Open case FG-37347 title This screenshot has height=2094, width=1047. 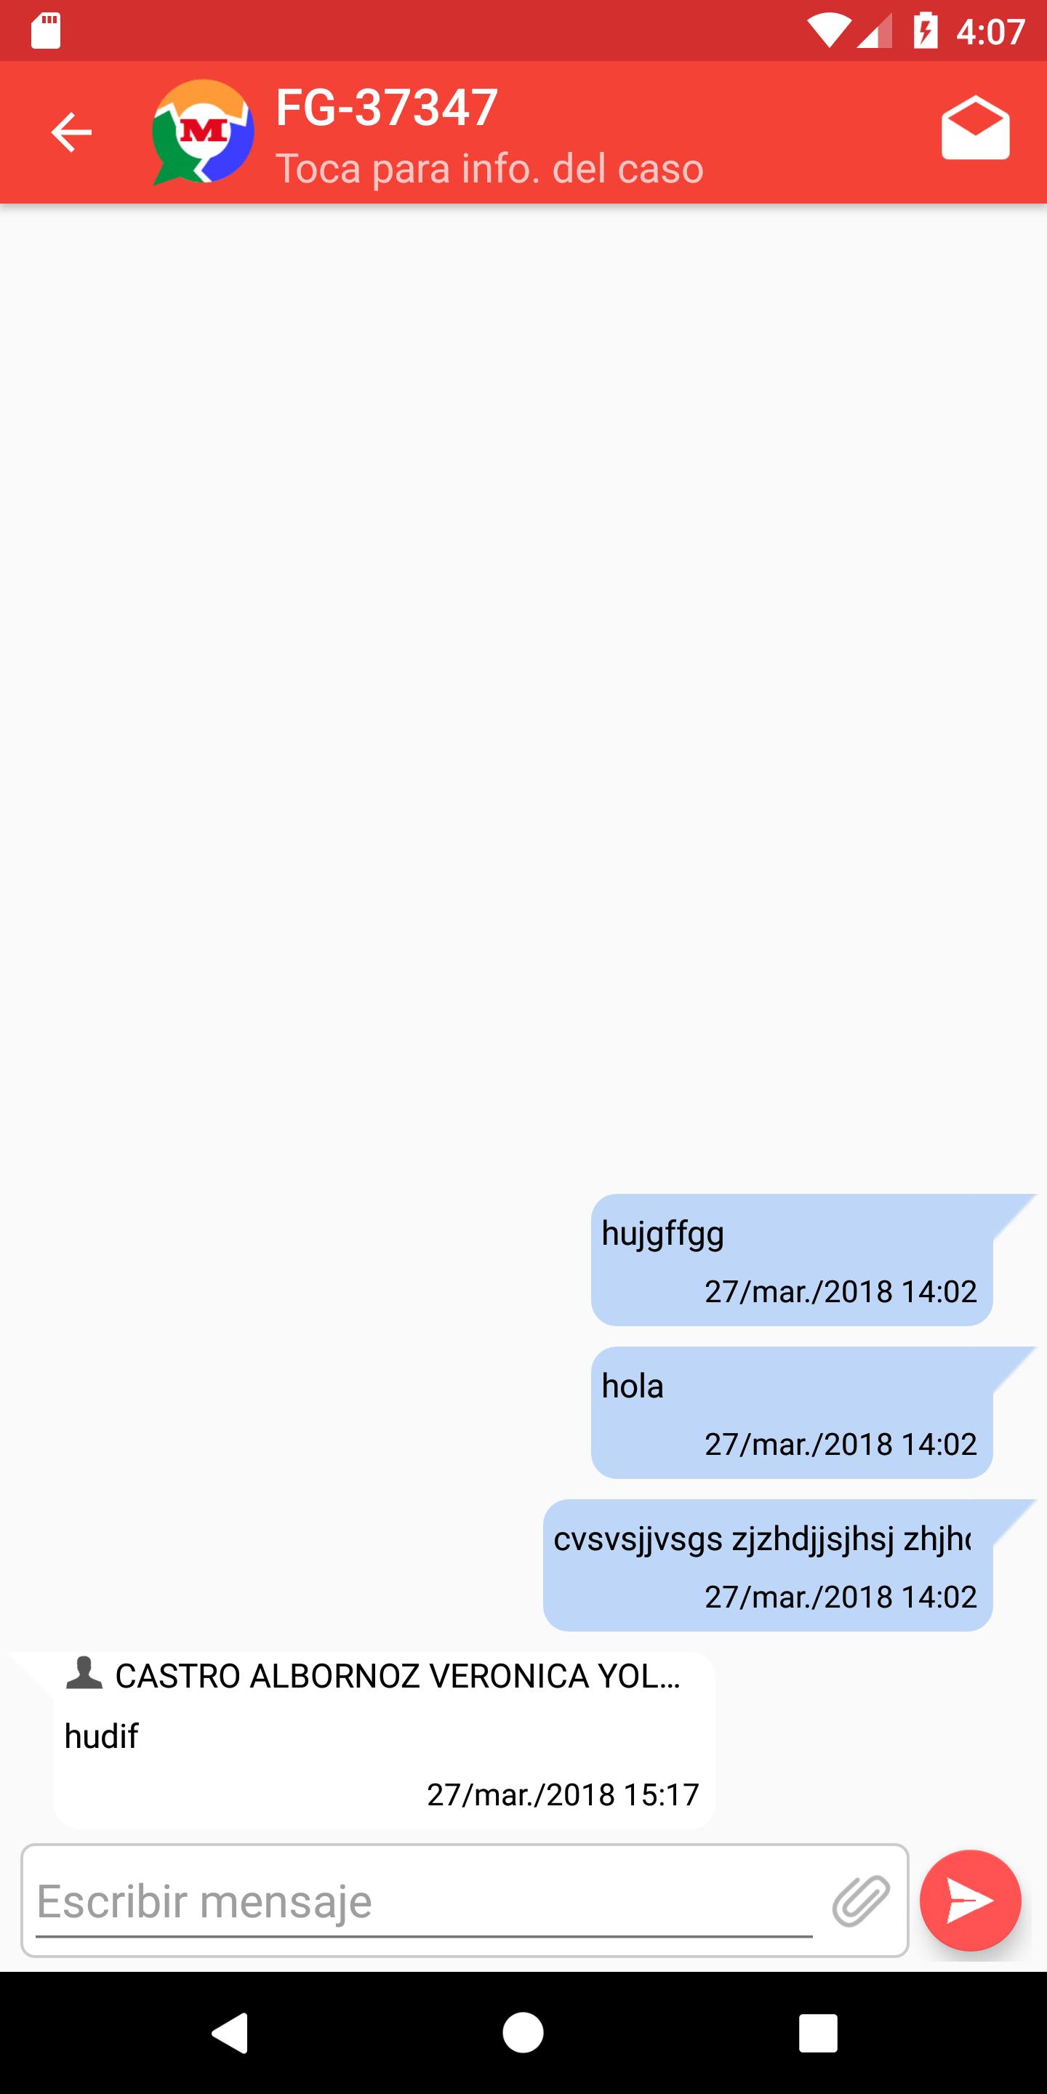click(x=386, y=108)
